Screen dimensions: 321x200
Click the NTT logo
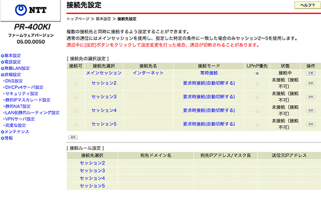coord(30,10)
